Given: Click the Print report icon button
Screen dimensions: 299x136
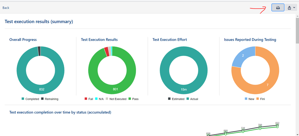Looking at the screenshot, I should pos(278,8).
